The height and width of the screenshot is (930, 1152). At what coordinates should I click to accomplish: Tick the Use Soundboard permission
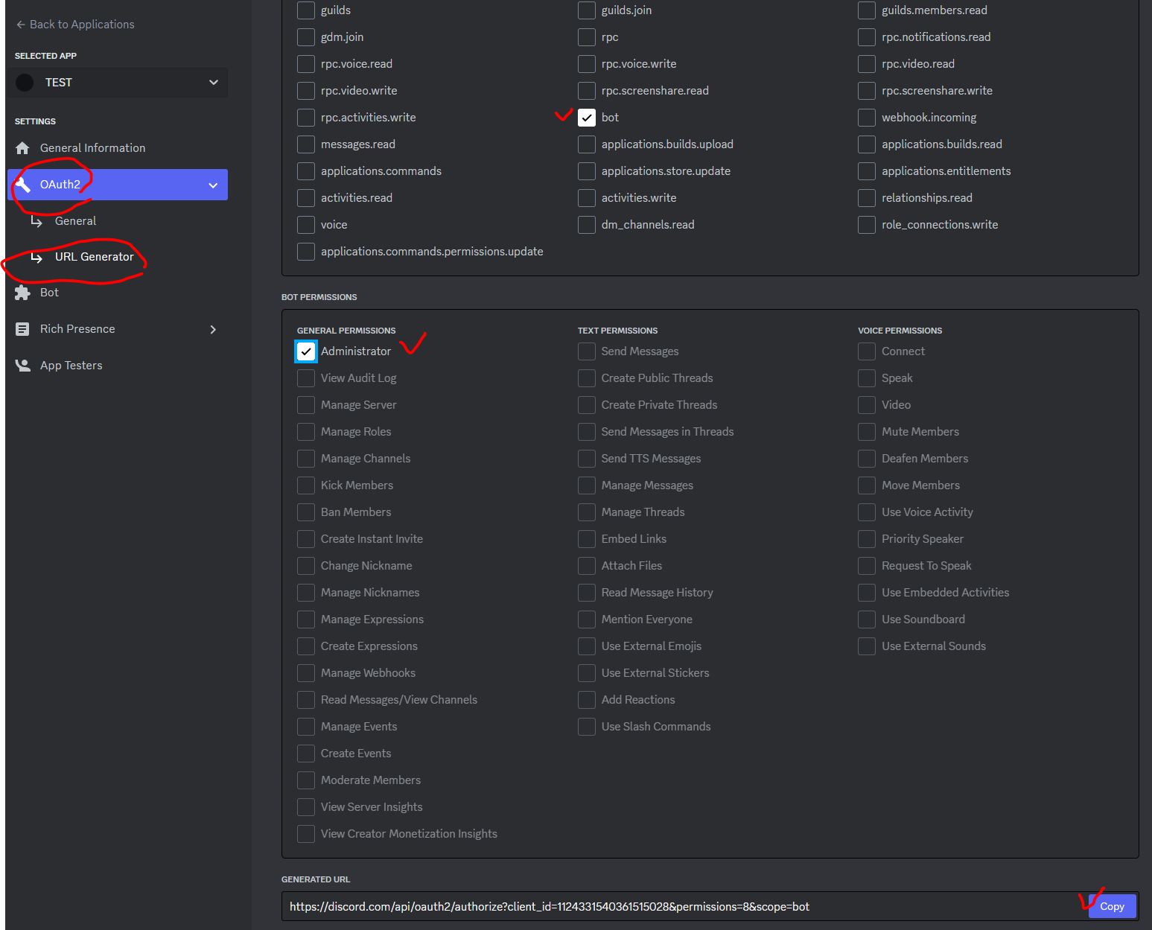[x=867, y=620]
